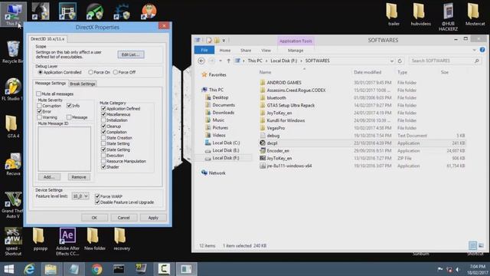The height and width of the screenshot is (276, 490).
Task: Open the trailer desktop folder
Action: coord(394,15)
